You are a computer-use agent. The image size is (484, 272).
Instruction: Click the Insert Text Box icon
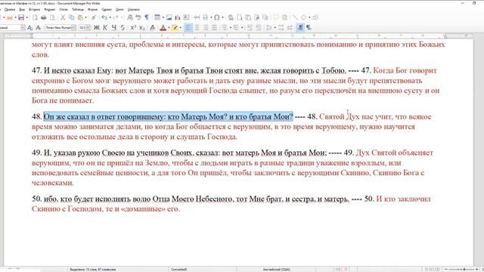coord(186,17)
